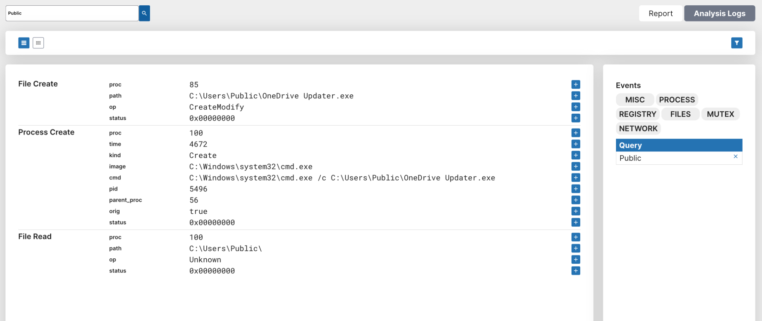Switch to grid view layout icon
The height and width of the screenshot is (321, 762).
coord(38,43)
